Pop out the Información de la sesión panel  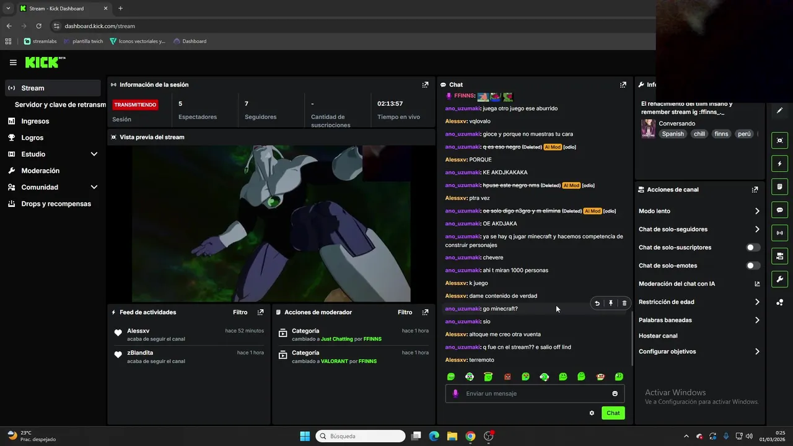point(425,85)
